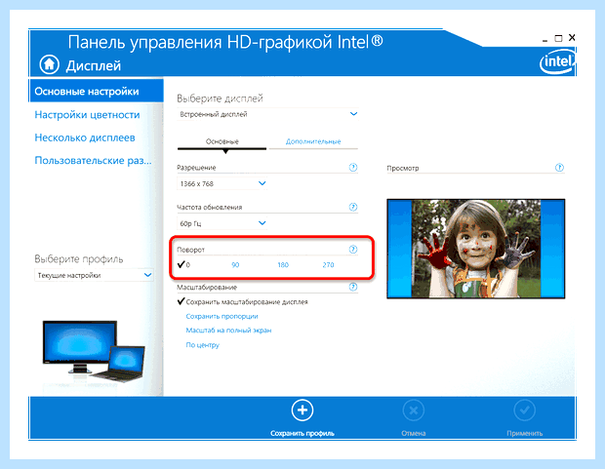Image resolution: width=605 pixels, height=469 pixels.
Task: Click the monitors illustration in sidebar
Action: (x=94, y=352)
